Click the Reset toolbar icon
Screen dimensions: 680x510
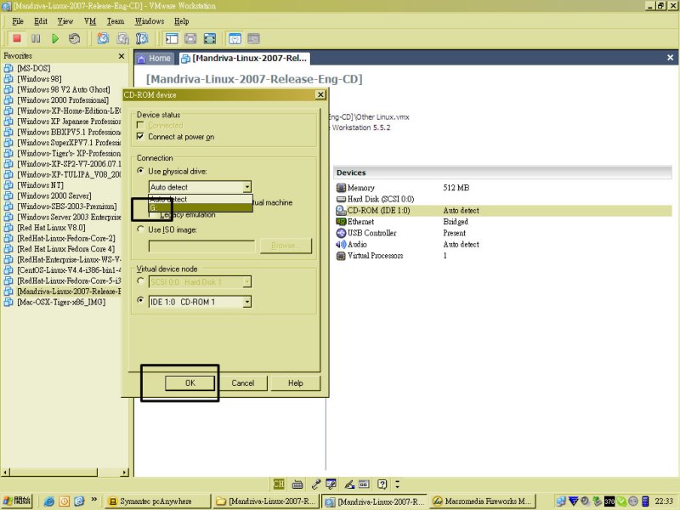click(x=74, y=38)
